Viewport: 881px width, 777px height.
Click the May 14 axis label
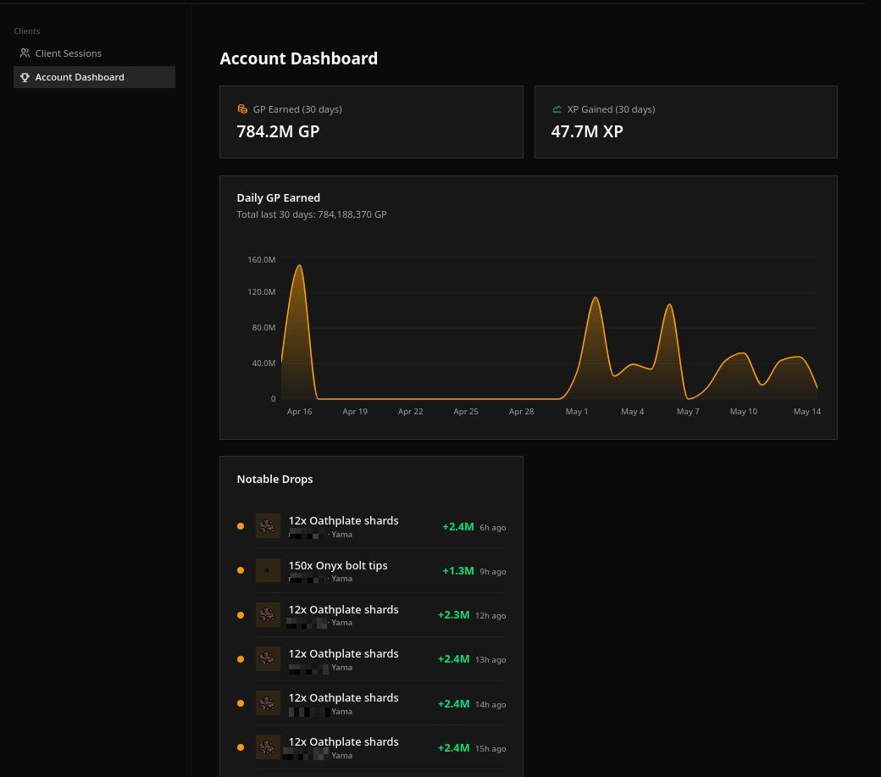point(806,411)
